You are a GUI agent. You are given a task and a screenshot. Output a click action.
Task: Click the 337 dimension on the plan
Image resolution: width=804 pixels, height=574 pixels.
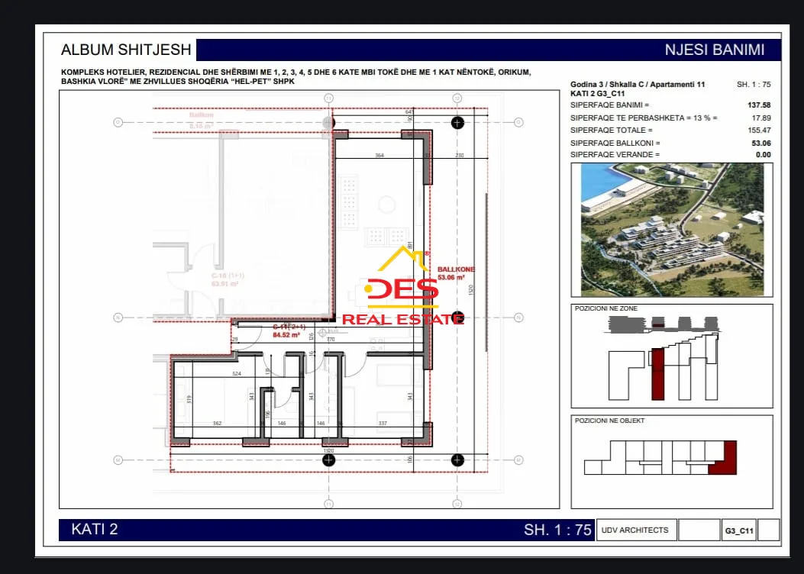(383, 424)
